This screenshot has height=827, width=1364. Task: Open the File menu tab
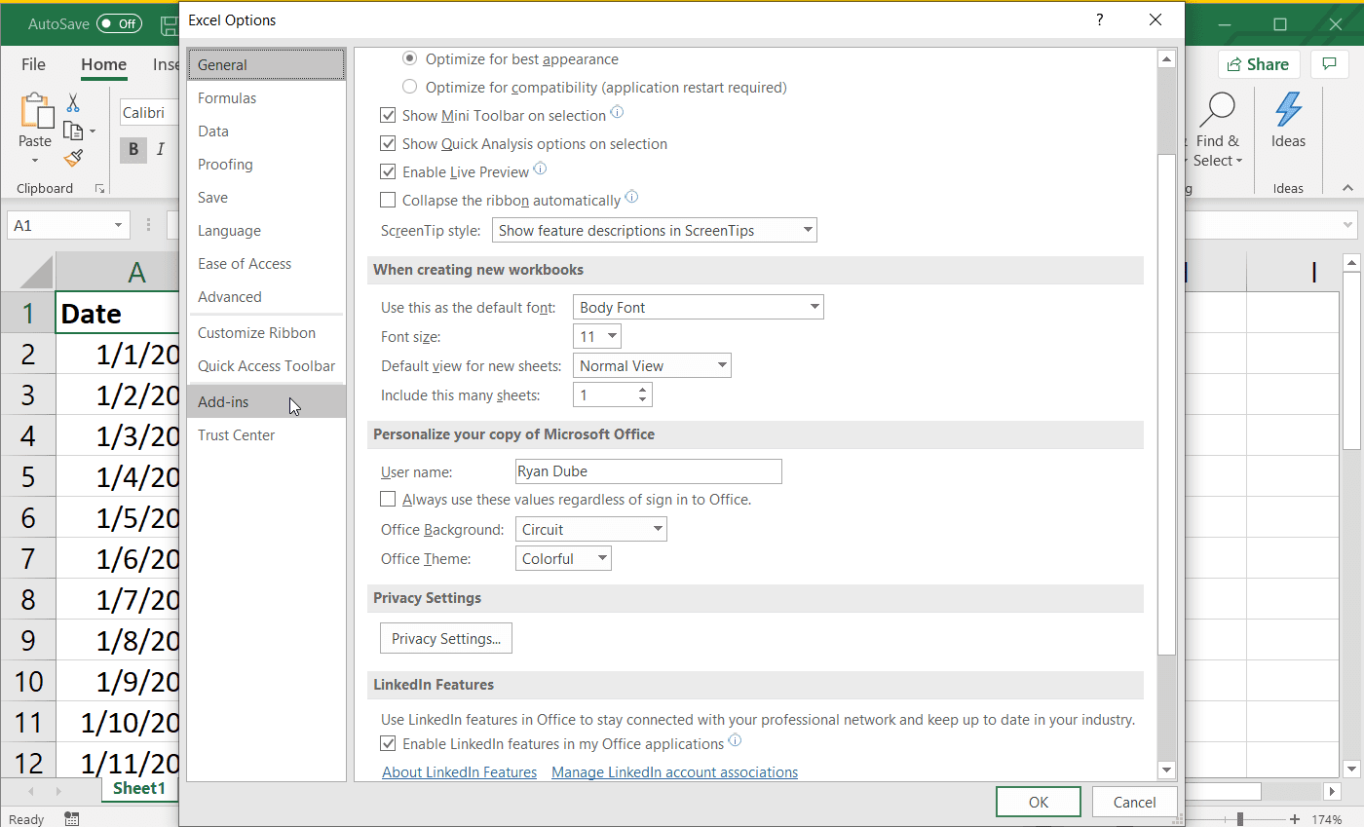click(33, 64)
